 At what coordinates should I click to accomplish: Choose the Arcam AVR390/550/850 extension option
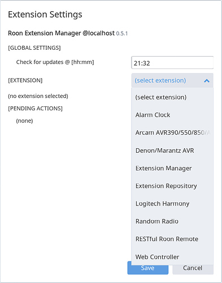pos(172,132)
